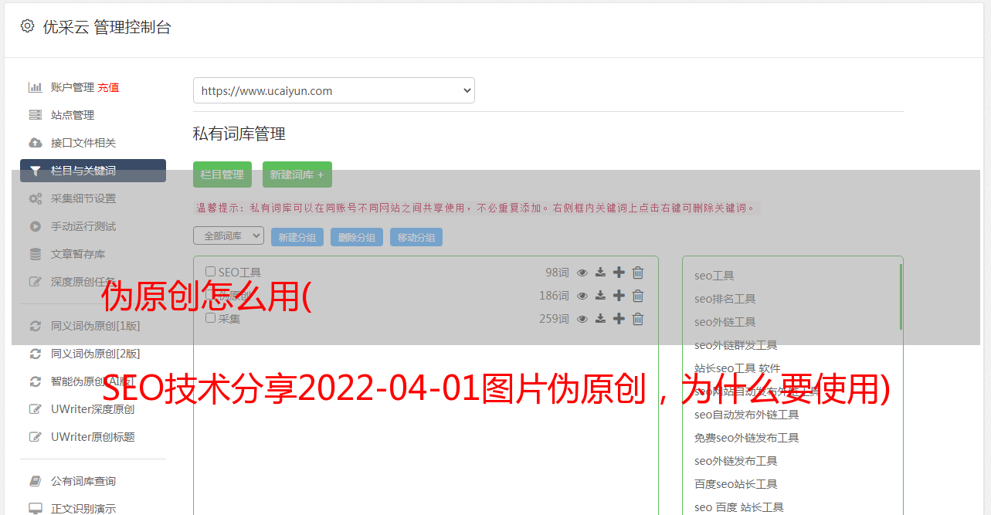Tick the SEO工具 library checkbox
The height and width of the screenshot is (515, 991).
tap(210, 272)
